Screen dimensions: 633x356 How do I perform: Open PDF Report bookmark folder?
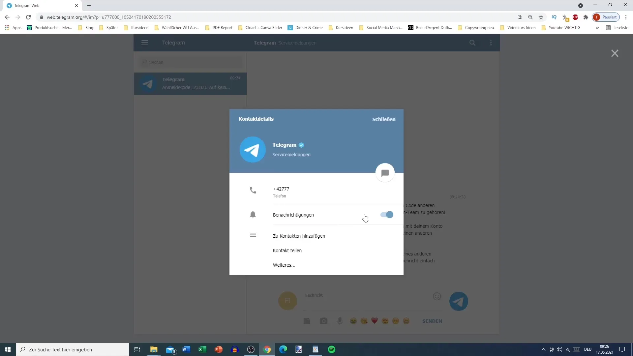(219, 28)
